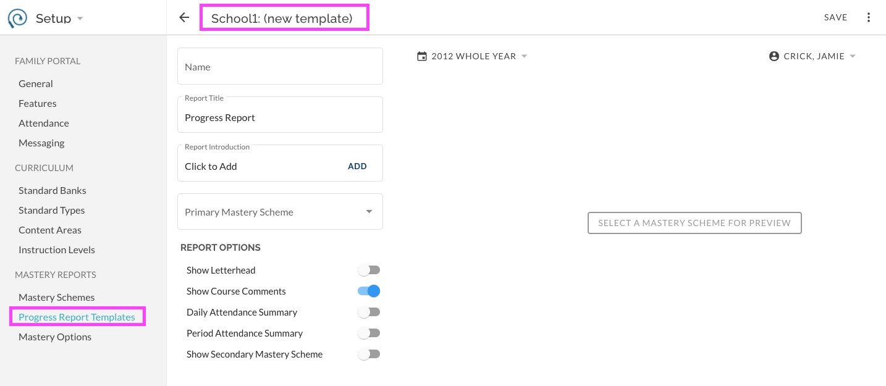Click the Report Title field

point(280,114)
